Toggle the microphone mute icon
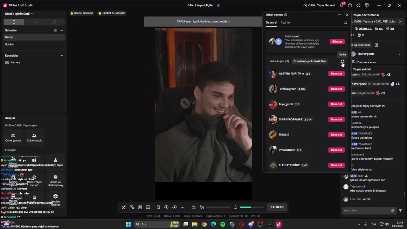This screenshot has width=407, height=229. 235,207
